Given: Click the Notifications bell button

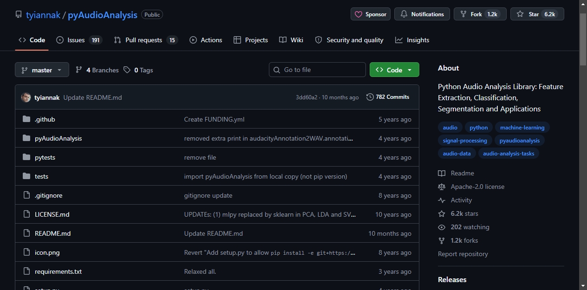Looking at the screenshot, I should pos(422,14).
